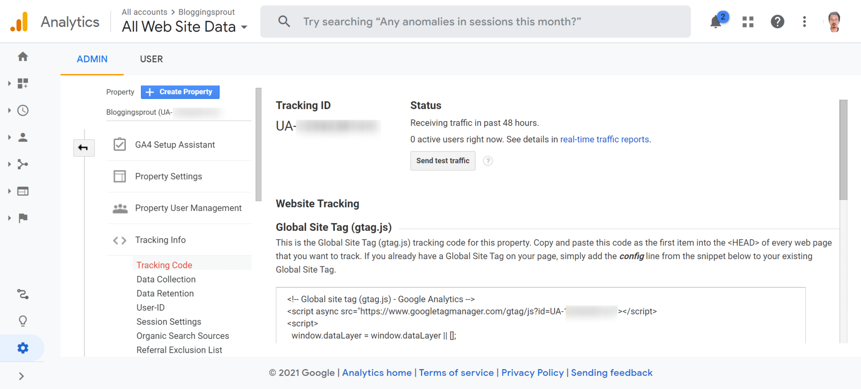Expand the left navigation with bottom chevron
861x389 pixels.
(x=21, y=376)
